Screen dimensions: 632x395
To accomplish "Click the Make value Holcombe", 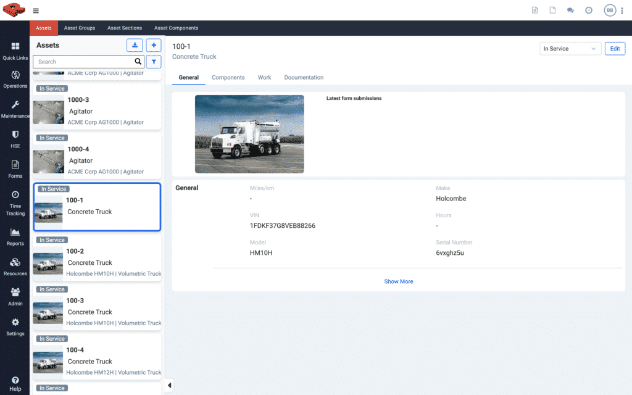I will tap(451, 199).
